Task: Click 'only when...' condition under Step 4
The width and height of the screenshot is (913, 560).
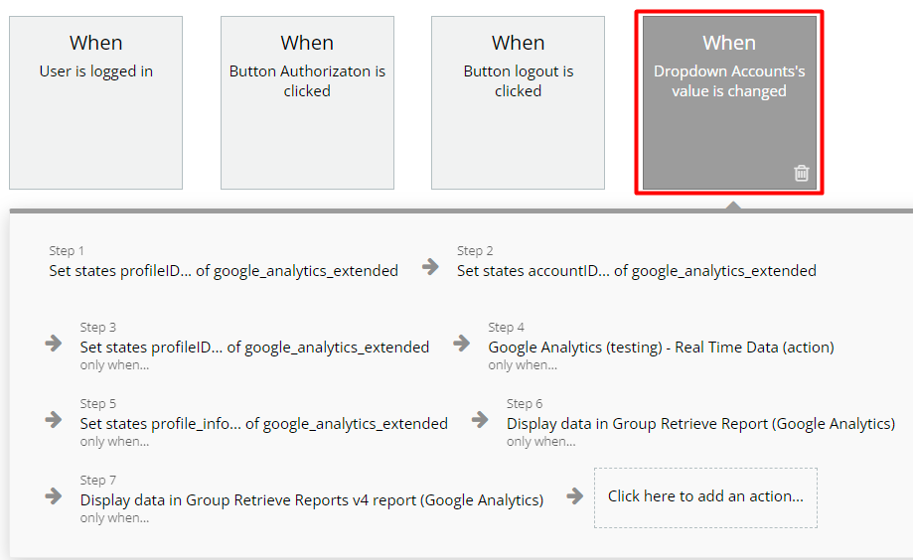Action: pyautogui.click(x=523, y=365)
